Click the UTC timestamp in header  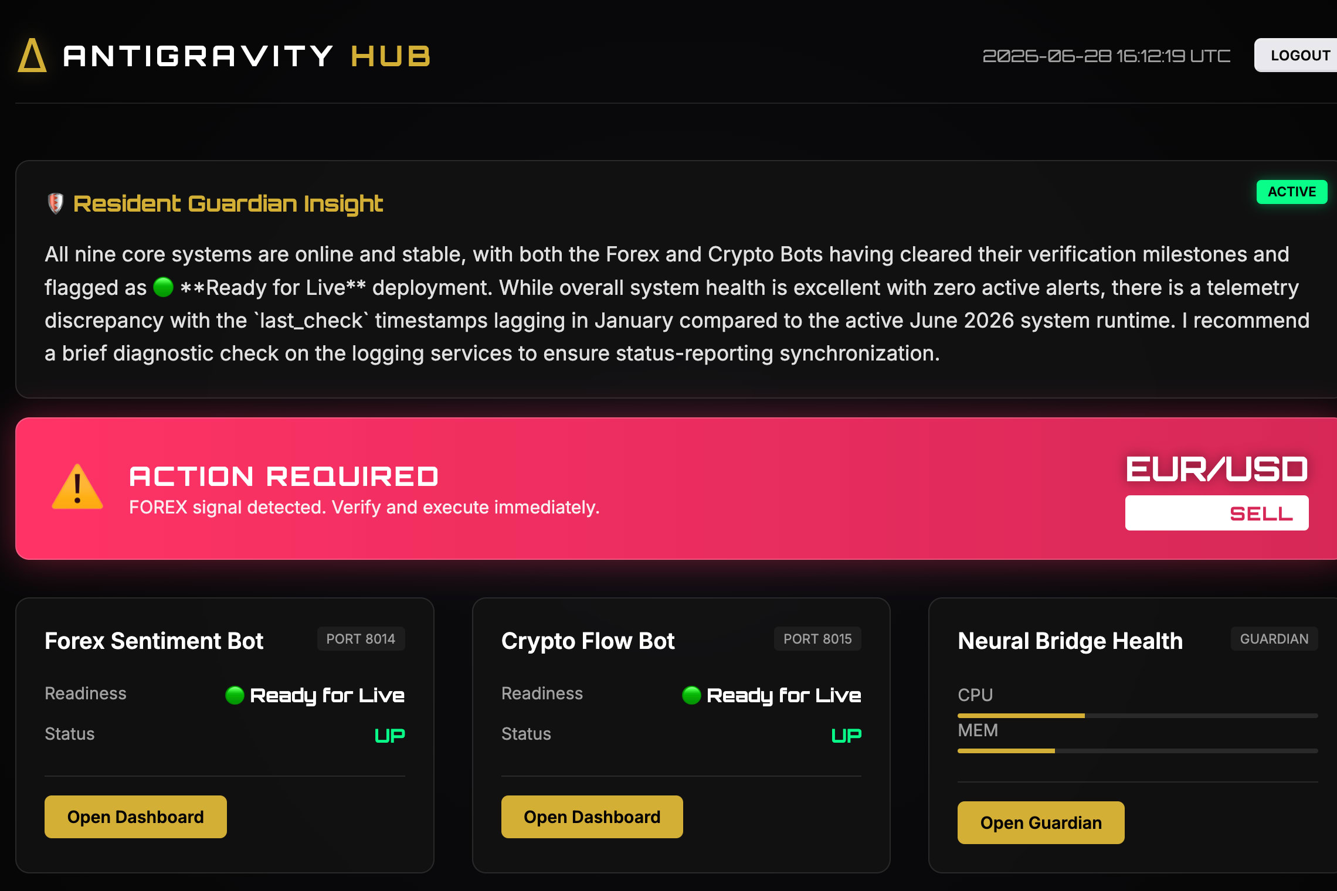pos(1107,56)
